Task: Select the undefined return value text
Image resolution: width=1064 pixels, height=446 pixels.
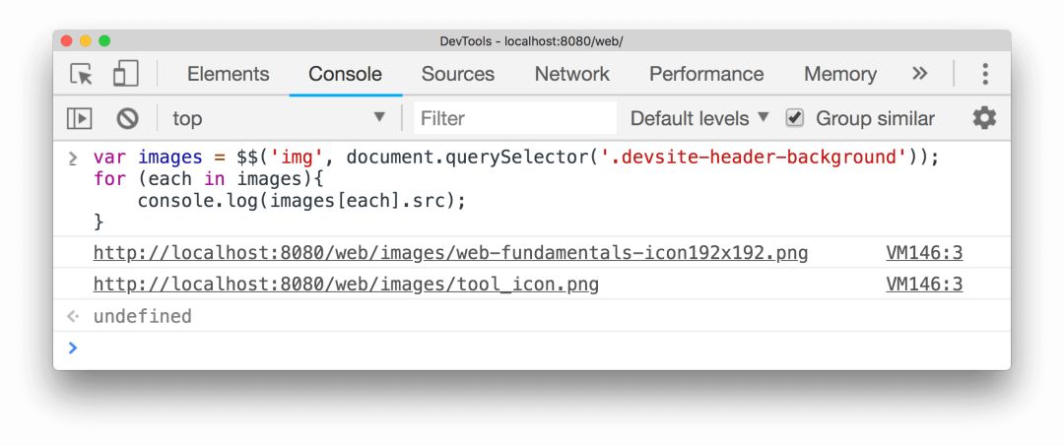Action: point(143,317)
